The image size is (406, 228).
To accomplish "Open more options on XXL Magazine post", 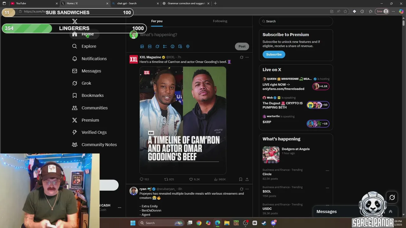I will 247,57.
